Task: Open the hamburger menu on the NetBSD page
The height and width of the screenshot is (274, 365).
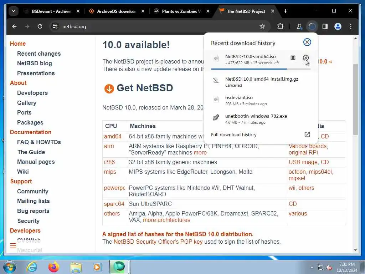Action: 13,246
